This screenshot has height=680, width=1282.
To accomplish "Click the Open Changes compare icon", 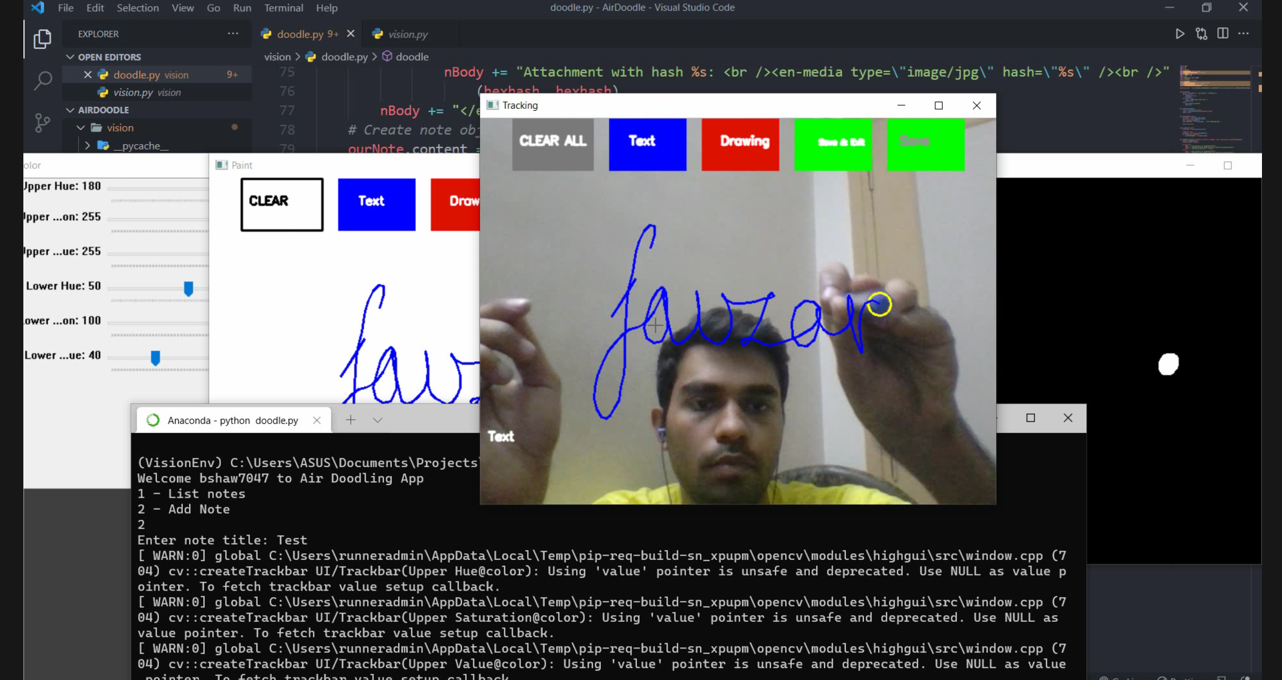I will point(1201,34).
